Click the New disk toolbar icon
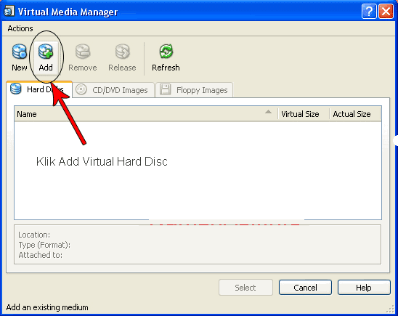Screen dimensions: 398x316 tap(20, 52)
